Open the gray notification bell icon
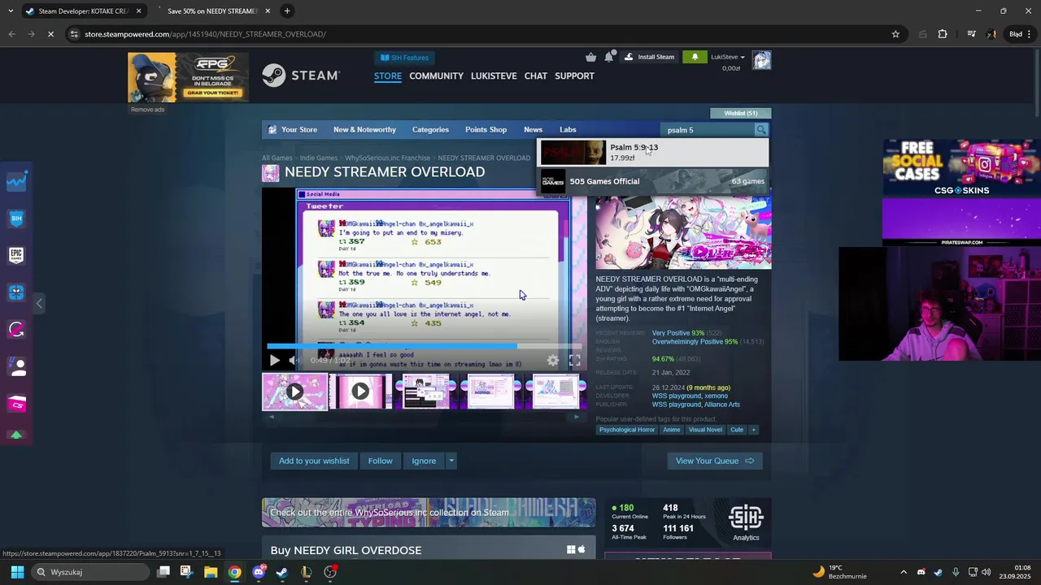 pyautogui.click(x=608, y=57)
